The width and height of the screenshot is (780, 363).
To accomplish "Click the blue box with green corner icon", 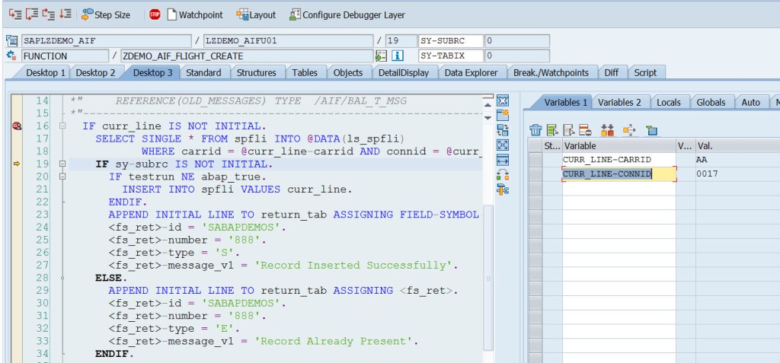I will tap(652, 130).
